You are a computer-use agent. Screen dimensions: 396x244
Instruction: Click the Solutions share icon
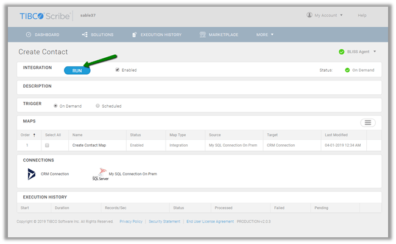[x=84, y=35]
